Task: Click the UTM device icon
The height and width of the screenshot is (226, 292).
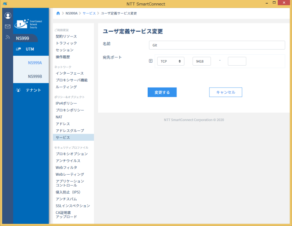Action: (x=18, y=49)
